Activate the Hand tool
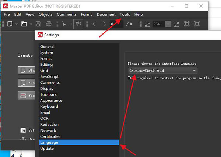The height and width of the screenshot is (157, 221). point(78,24)
